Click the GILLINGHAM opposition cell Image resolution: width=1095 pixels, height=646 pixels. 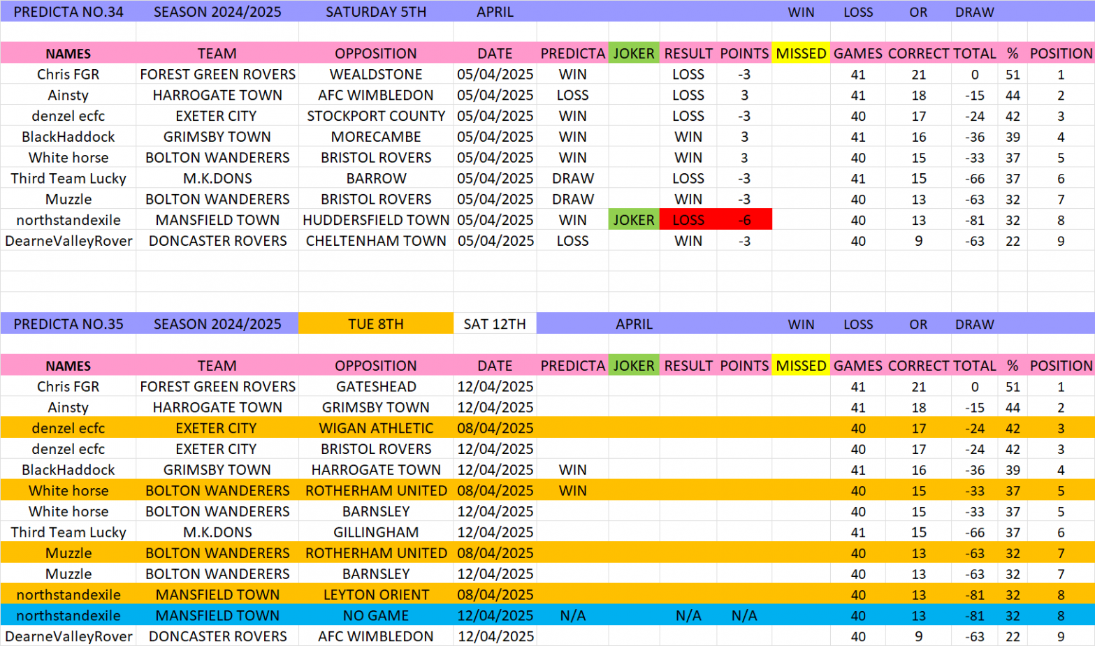[376, 532]
